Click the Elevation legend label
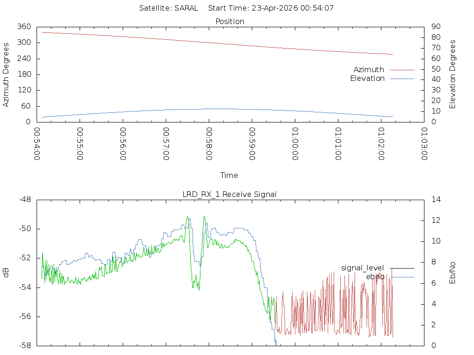 pos(367,79)
